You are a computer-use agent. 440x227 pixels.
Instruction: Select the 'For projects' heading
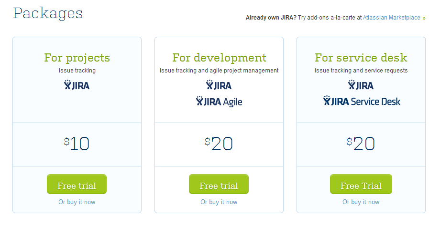77,58
